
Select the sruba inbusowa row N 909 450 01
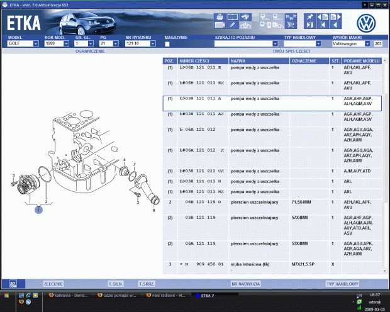pyautogui.click(x=272, y=267)
